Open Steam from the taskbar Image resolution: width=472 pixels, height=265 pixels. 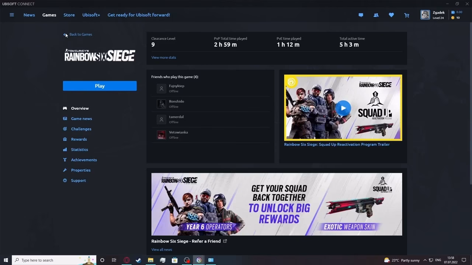138,260
